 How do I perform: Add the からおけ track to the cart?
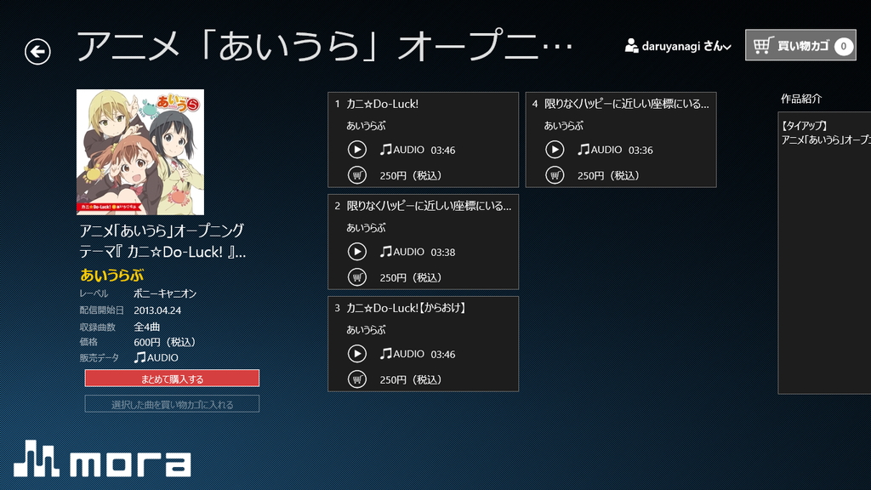356,380
